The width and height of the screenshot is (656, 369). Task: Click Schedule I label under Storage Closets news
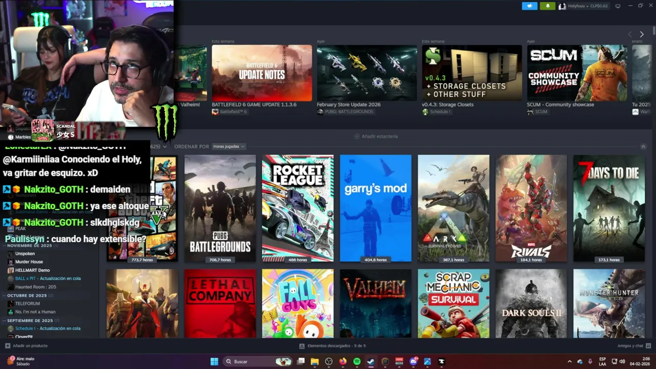click(440, 112)
